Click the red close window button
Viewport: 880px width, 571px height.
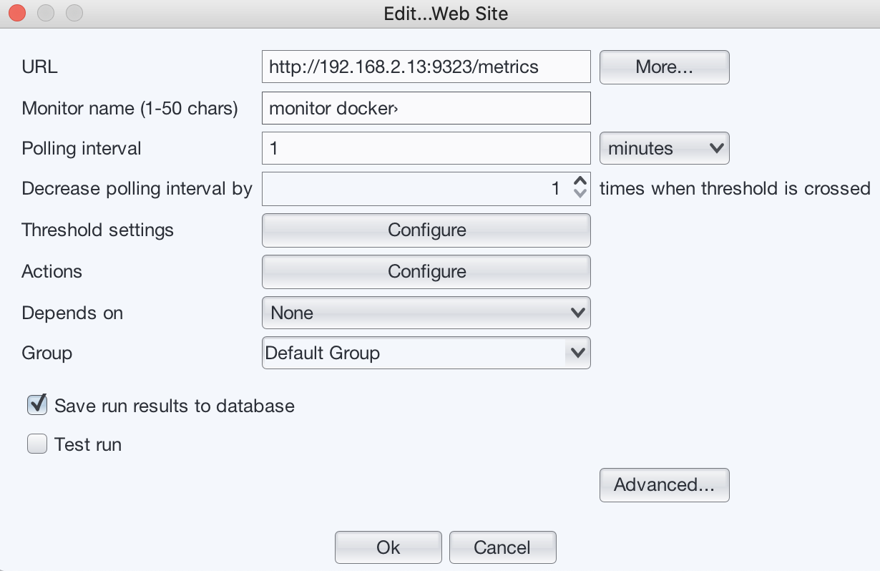point(16,14)
